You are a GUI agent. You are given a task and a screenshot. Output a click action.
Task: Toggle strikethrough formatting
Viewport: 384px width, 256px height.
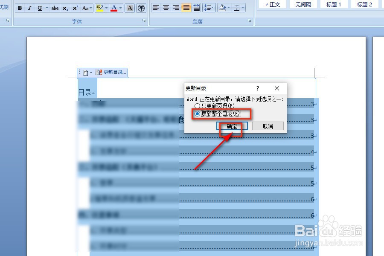point(55,8)
